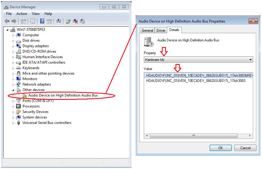This screenshot has height=169, width=262.
Task: Expand the Display adapters node arrow
Action: coord(13,46)
